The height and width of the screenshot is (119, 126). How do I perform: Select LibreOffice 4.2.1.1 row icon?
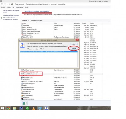[22, 37]
